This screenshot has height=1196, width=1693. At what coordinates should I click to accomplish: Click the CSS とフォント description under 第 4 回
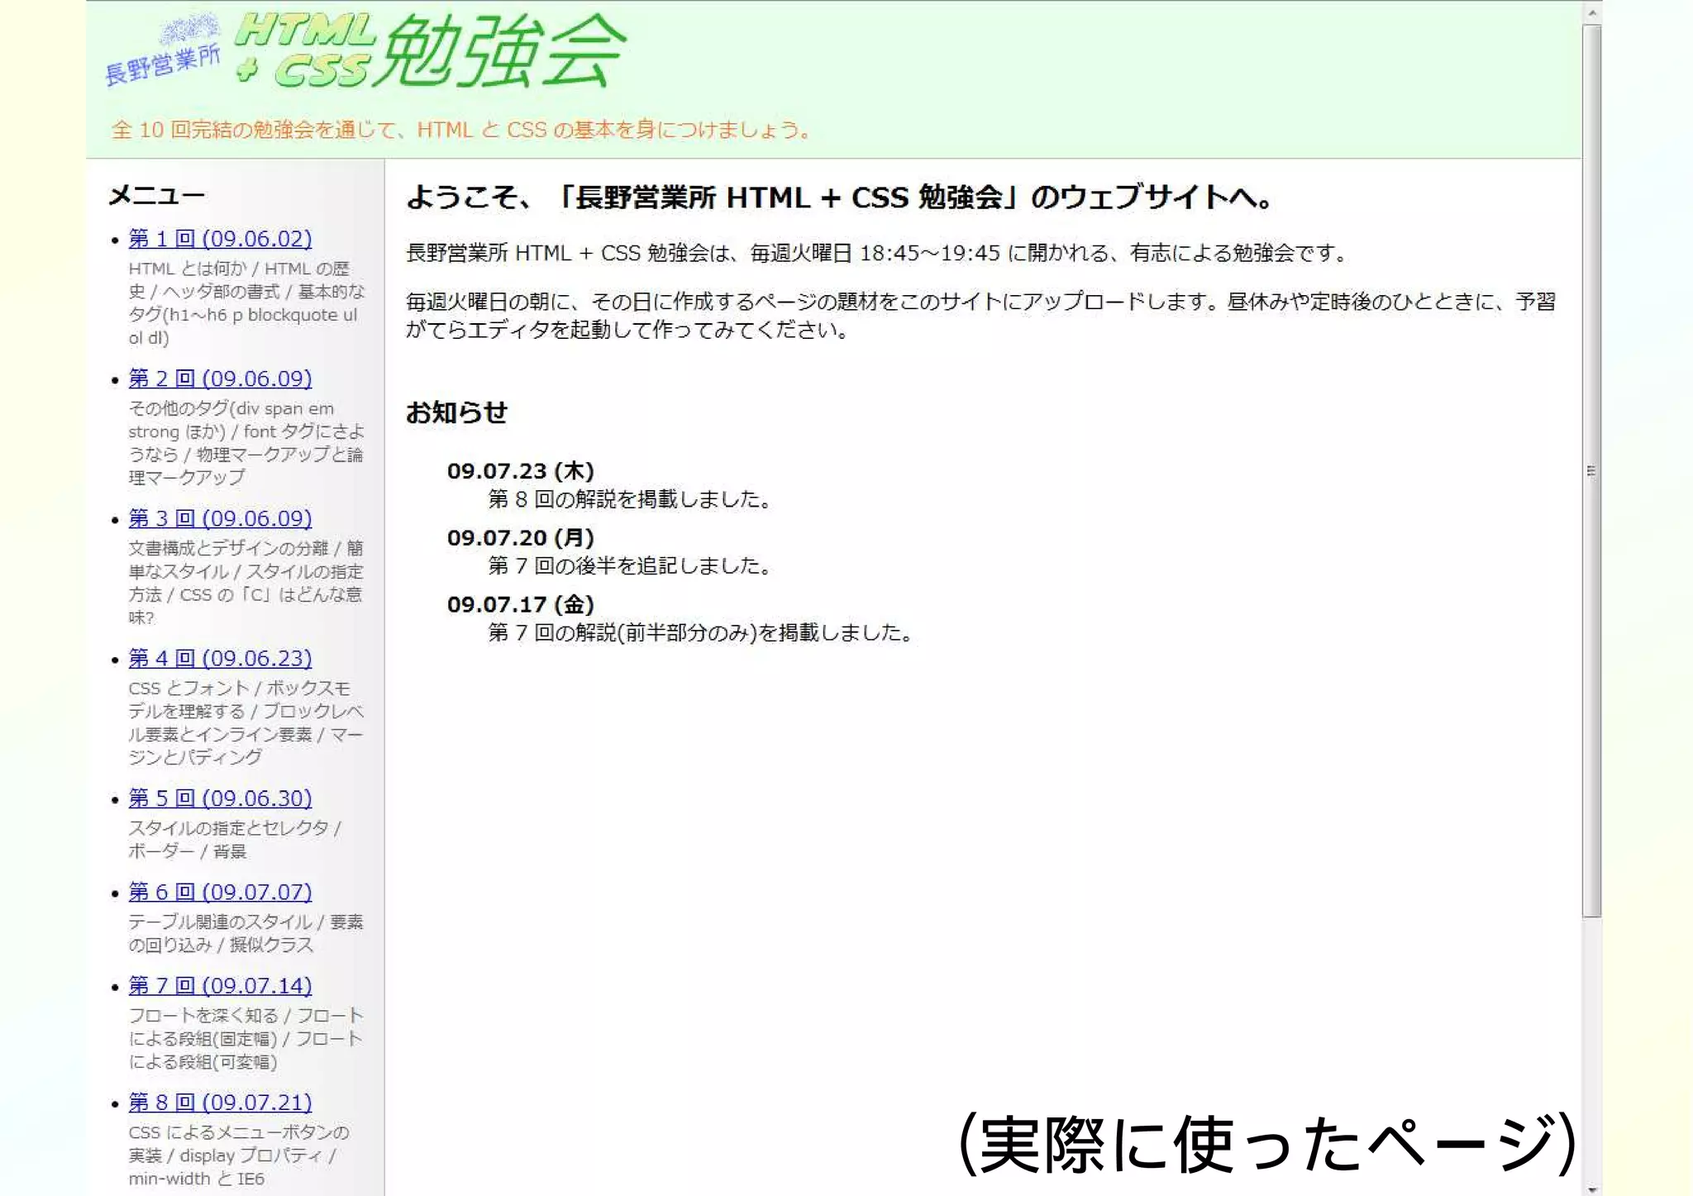pos(246,722)
